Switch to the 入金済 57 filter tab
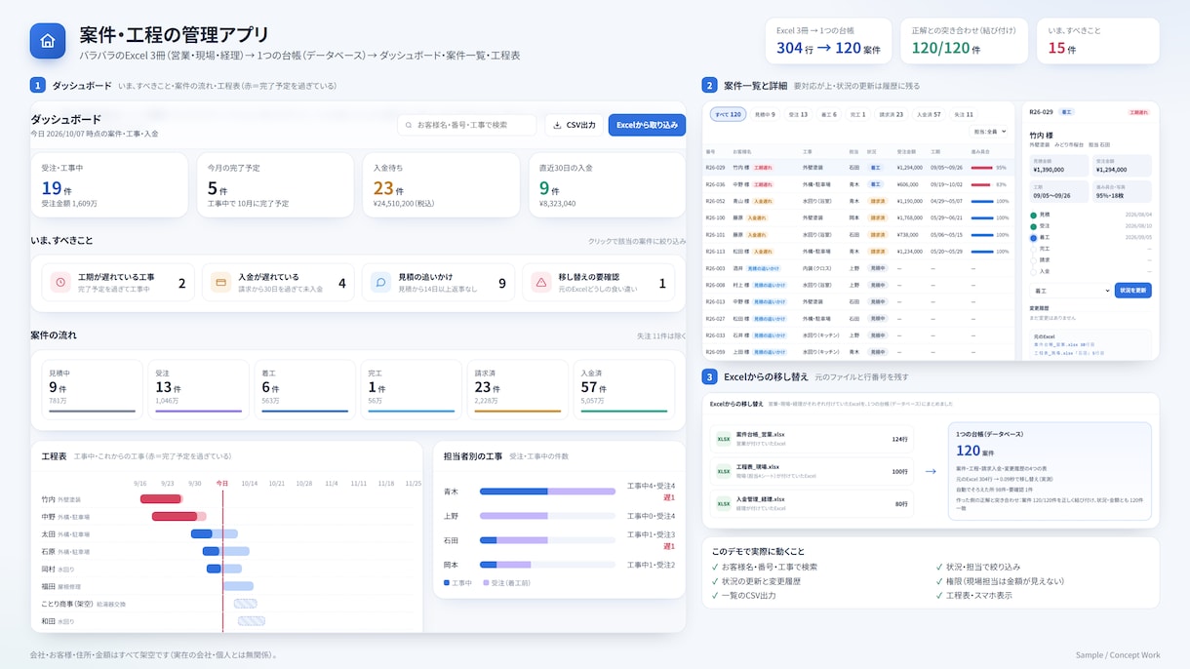Image resolution: width=1190 pixels, height=669 pixels. click(x=931, y=114)
